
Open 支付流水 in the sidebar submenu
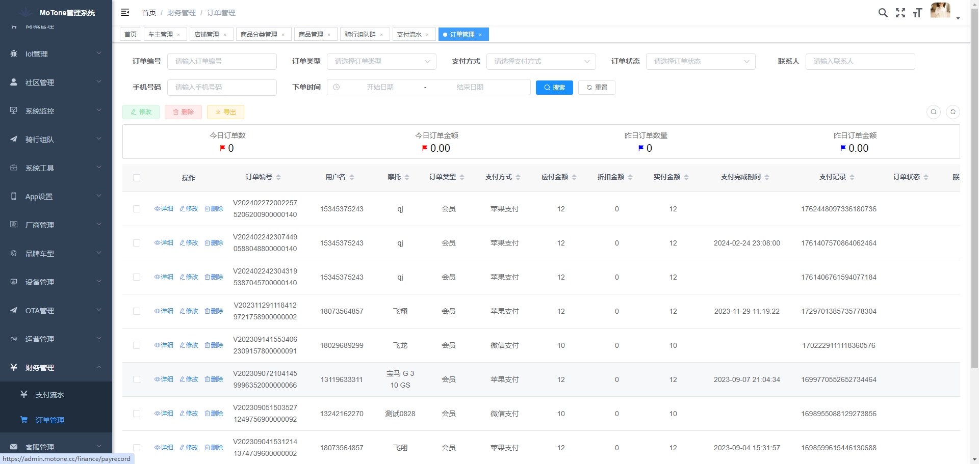coord(56,395)
